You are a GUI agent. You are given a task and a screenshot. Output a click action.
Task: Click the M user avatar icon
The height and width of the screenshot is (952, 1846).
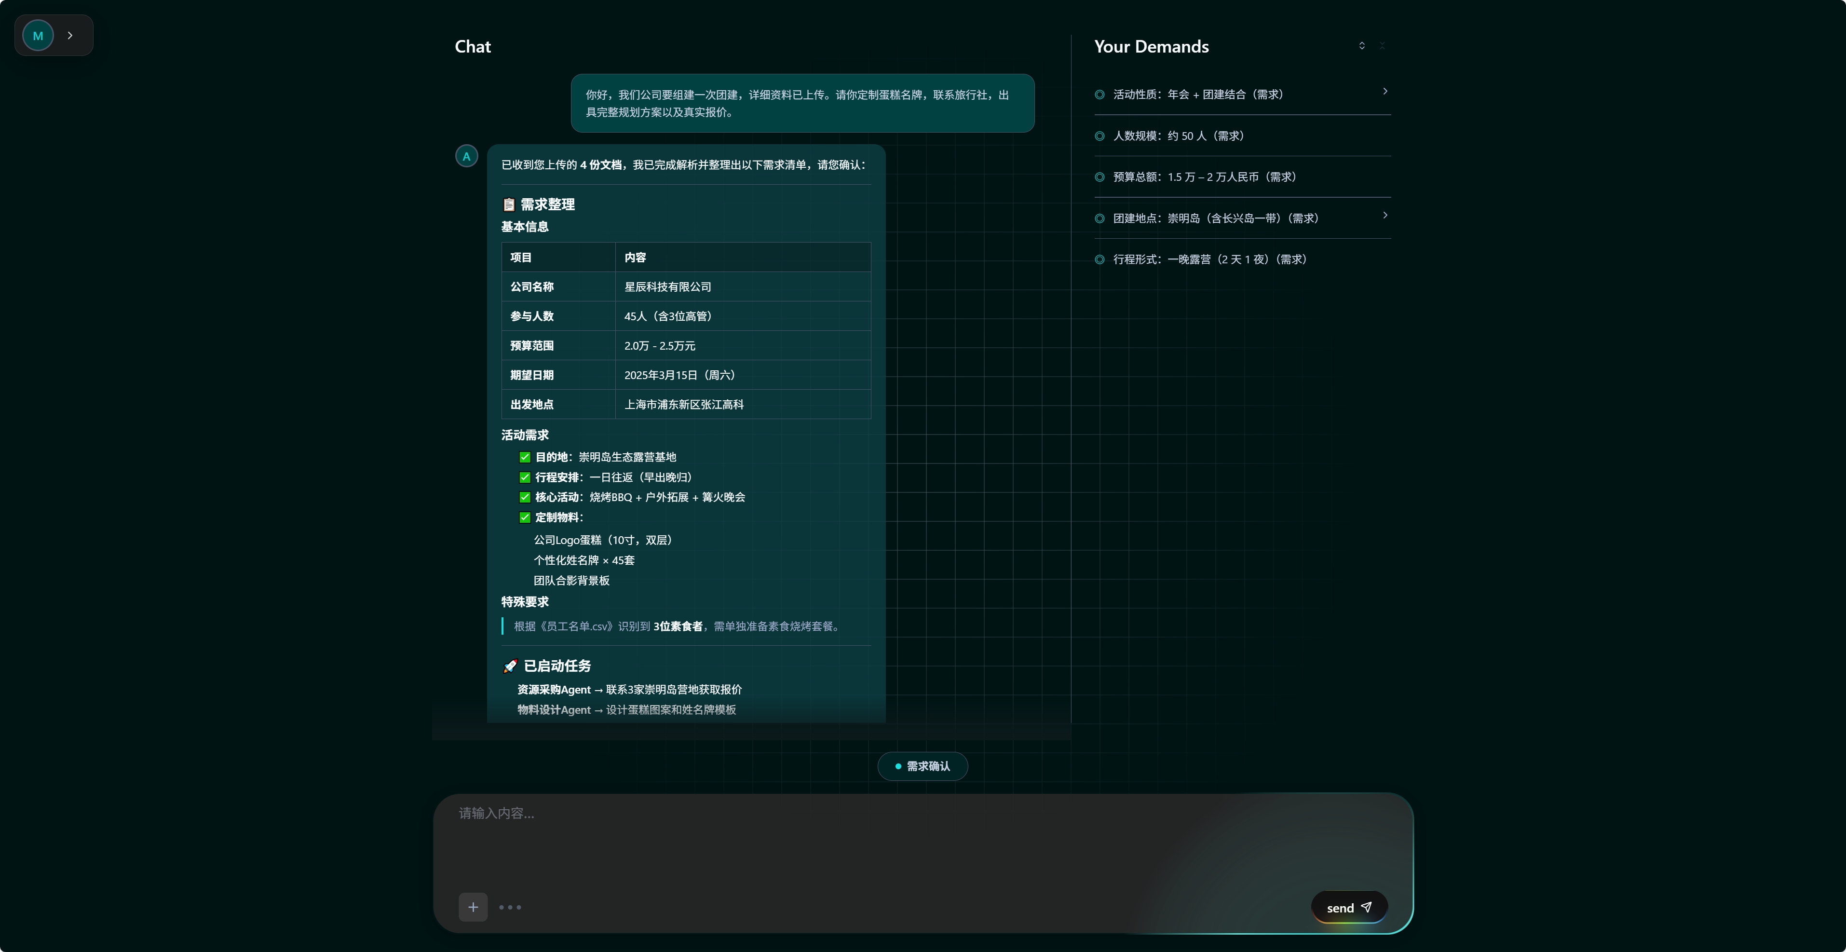point(38,35)
